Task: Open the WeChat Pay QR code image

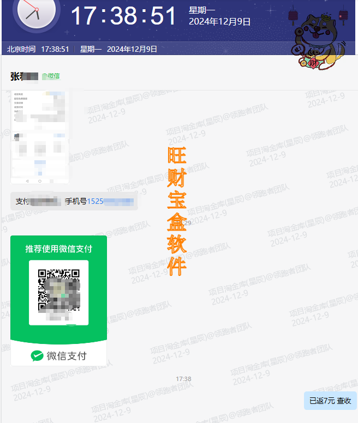Action: click(x=58, y=300)
